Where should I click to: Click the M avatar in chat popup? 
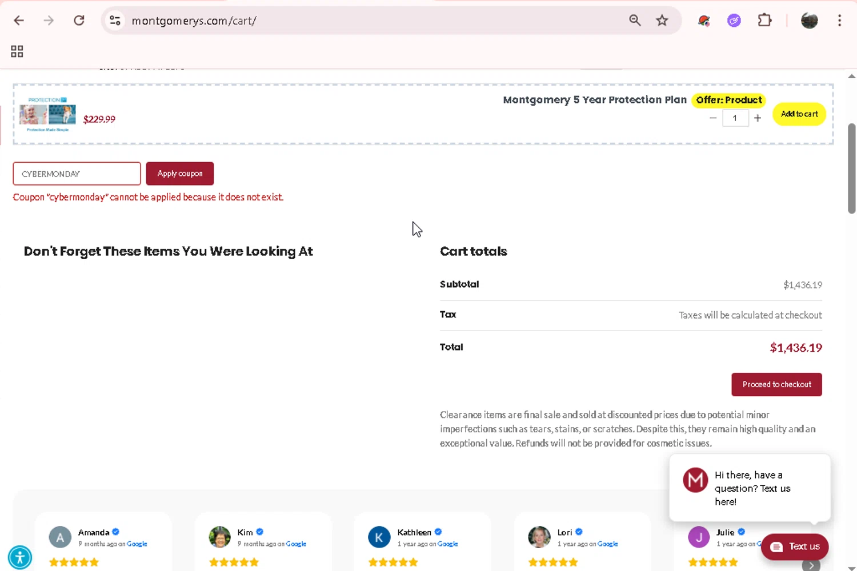[x=695, y=480]
